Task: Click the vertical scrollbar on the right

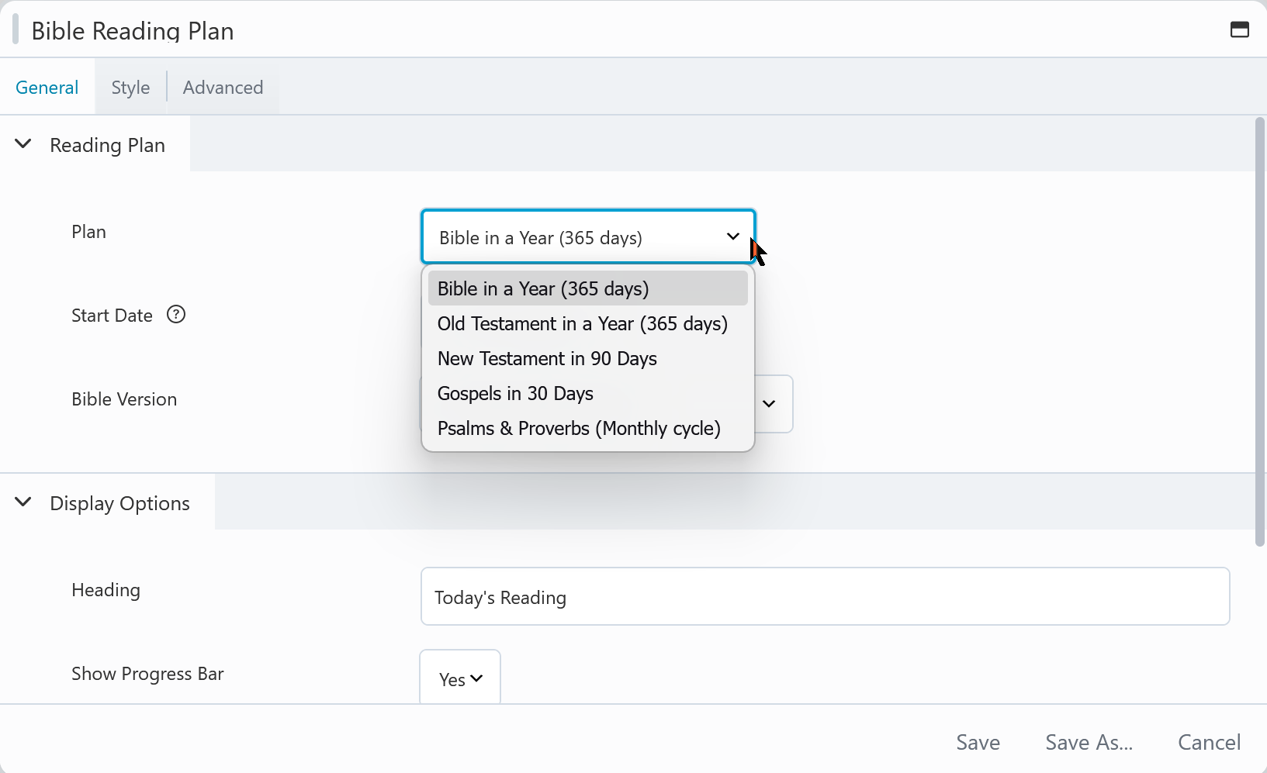Action: coord(1259,333)
